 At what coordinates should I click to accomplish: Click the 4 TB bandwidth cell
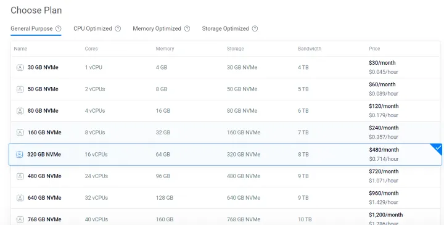point(303,67)
